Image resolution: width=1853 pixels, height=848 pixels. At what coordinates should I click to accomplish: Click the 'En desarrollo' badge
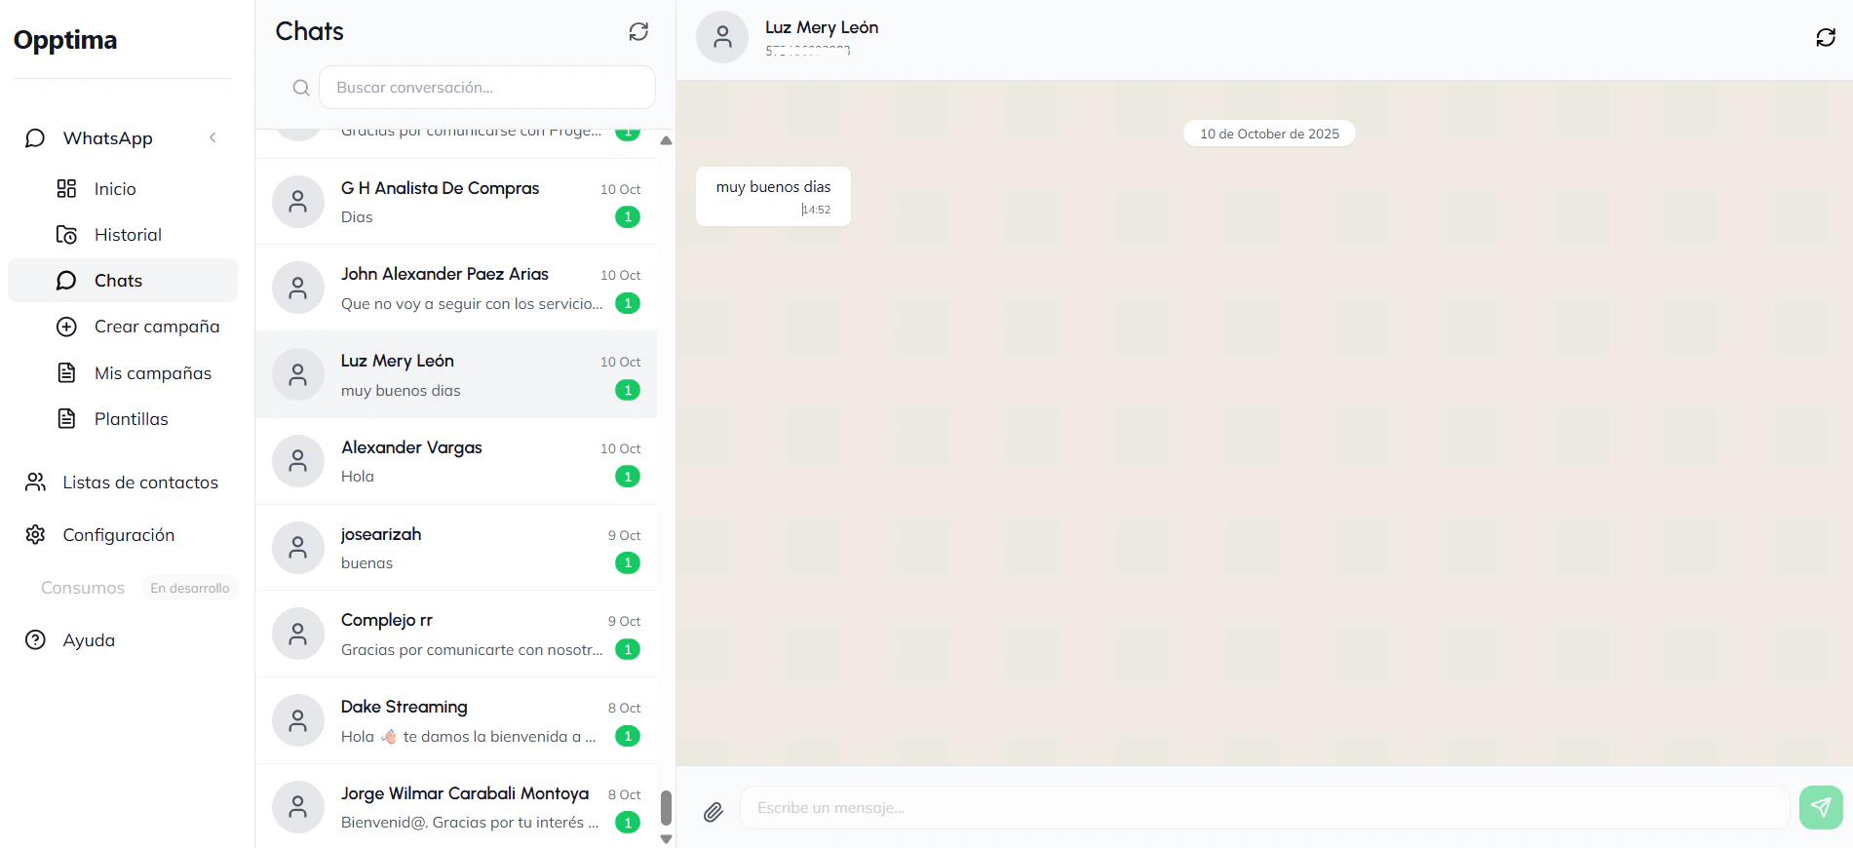tap(190, 588)
